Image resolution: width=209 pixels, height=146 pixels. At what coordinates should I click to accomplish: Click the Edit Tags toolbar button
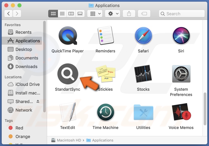pos(144,14)
